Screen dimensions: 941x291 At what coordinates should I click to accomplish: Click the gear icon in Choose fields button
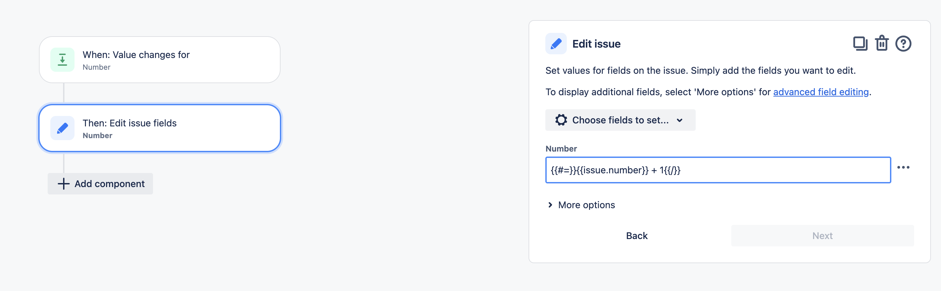point(561,120)
